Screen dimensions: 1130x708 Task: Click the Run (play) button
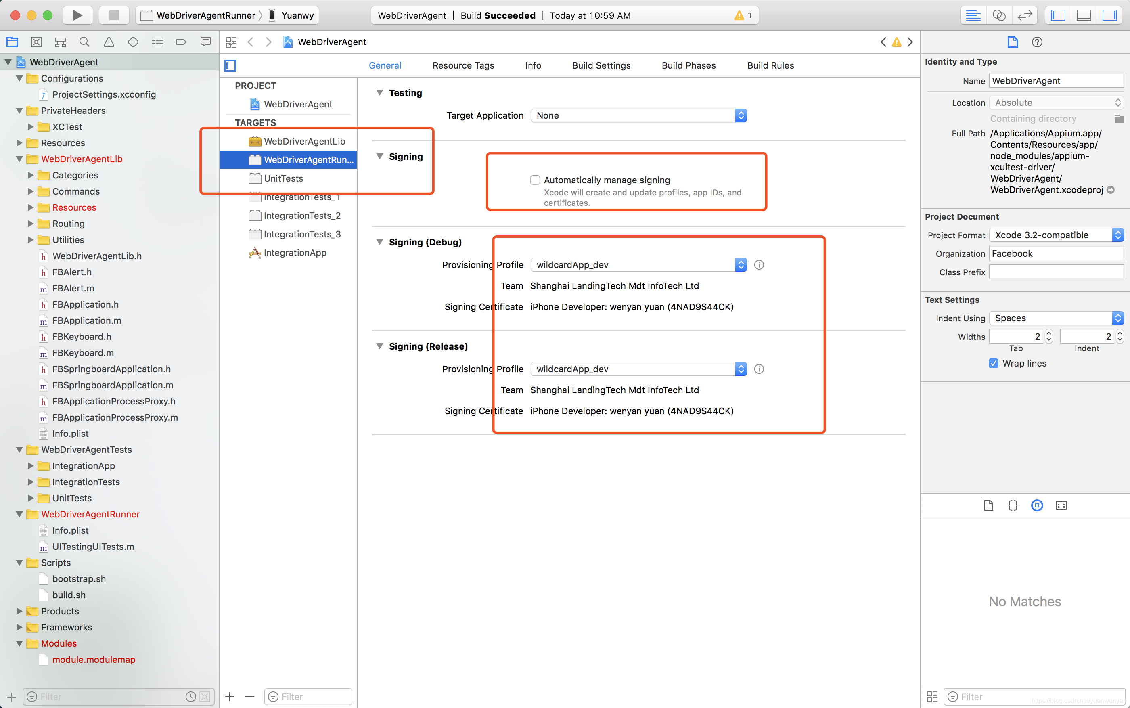pos(77,15)
